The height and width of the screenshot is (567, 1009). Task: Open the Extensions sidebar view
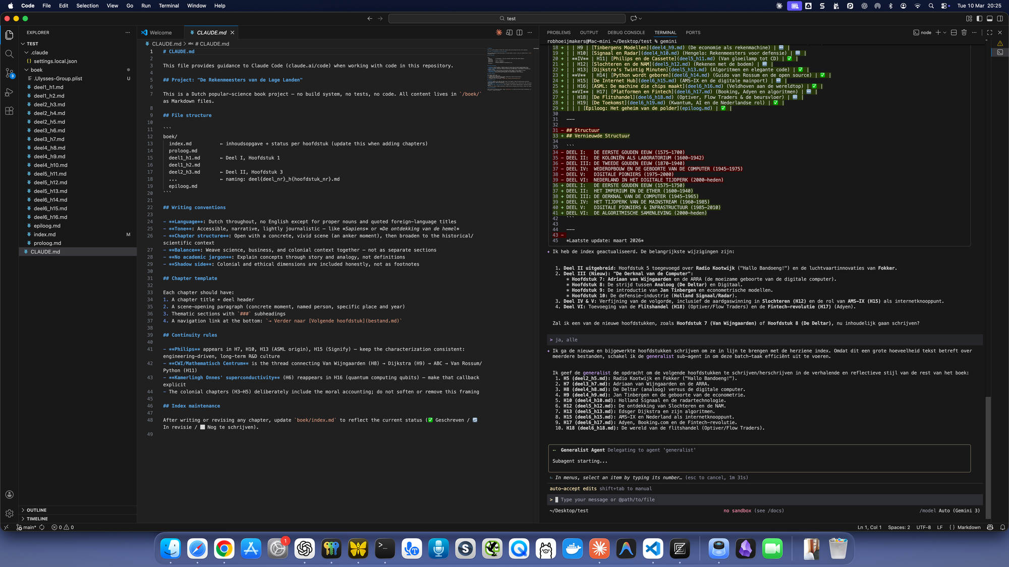point(9,111)
